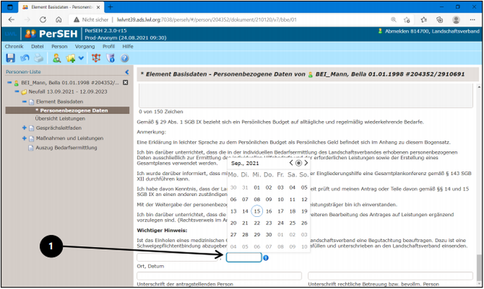The width and height of the screenshot is (484, 289).
Task: Click the browser profile avatar
Action: 456,20
